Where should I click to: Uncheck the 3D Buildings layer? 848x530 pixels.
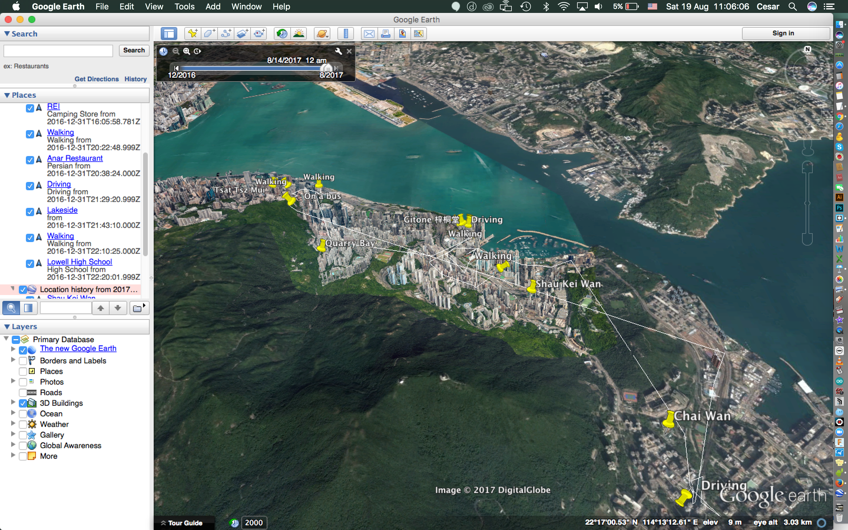pyautogui.click(x=23, y=403)
